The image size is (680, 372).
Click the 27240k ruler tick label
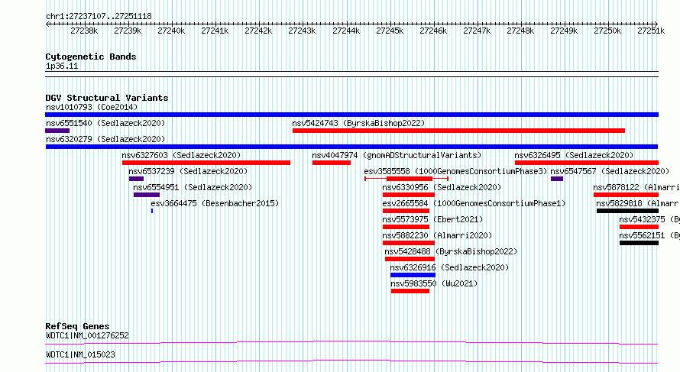[x=171, y=31]
